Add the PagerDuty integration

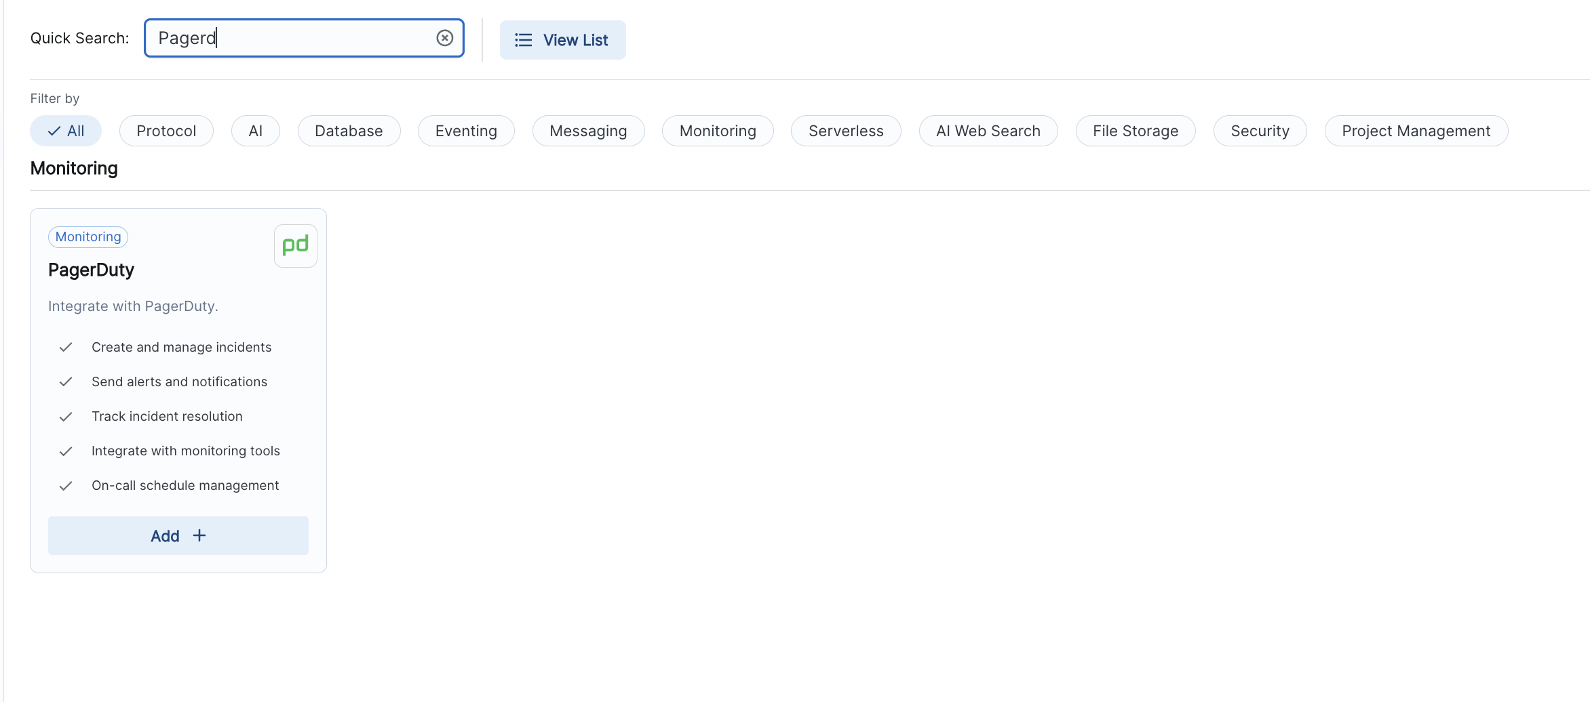click(178, 536)
